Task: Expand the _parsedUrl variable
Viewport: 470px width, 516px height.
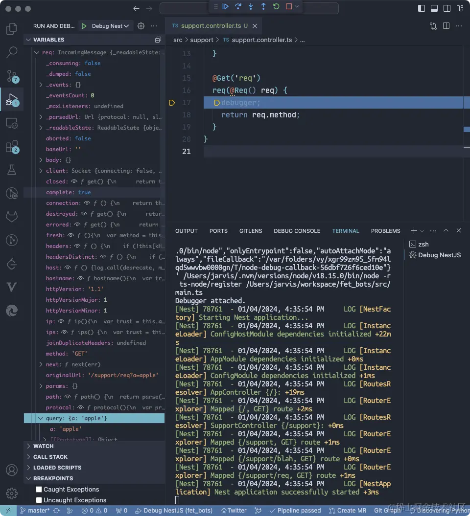Action: coord(41,117)
